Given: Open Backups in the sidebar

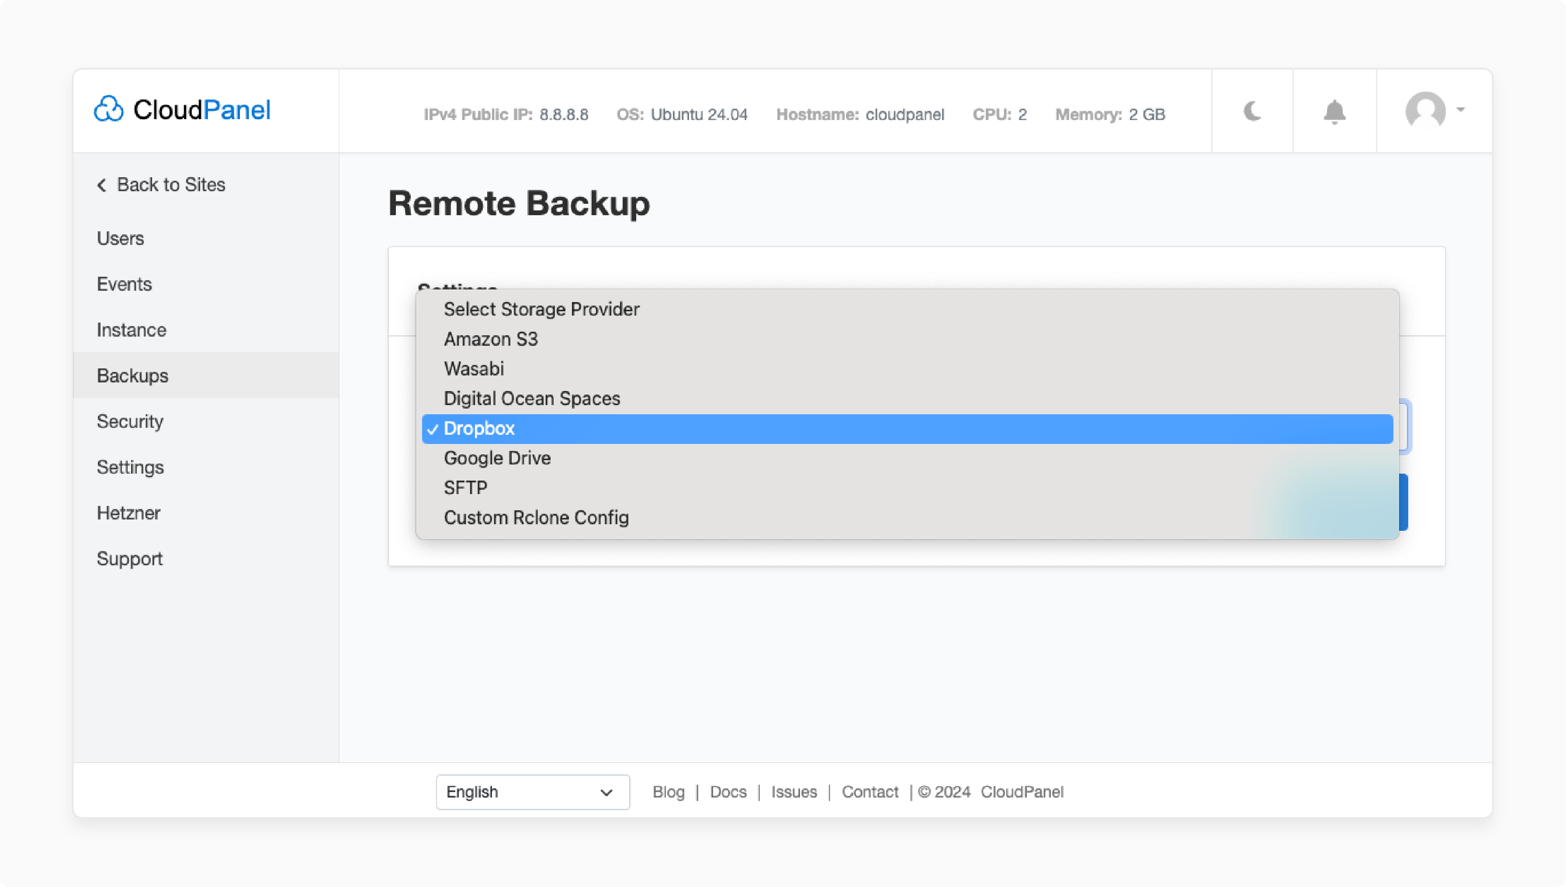Looking at the screenshot, I should click(x=206, y=375).
